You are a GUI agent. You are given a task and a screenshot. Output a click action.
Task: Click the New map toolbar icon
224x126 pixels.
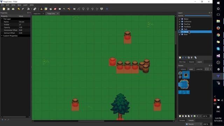(x=4, y=9)
